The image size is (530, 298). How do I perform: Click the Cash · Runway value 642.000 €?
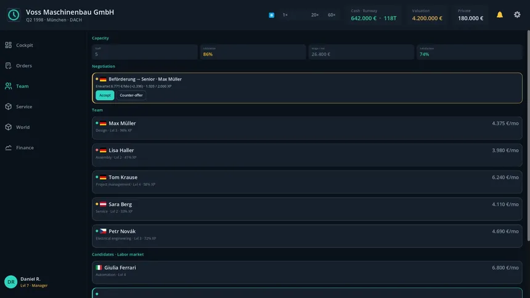point(364,18)
